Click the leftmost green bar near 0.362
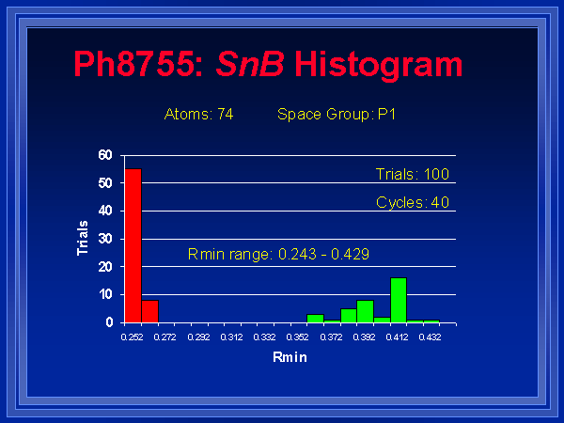This screenshot has width=564, height=423. (x=315, y=319)
